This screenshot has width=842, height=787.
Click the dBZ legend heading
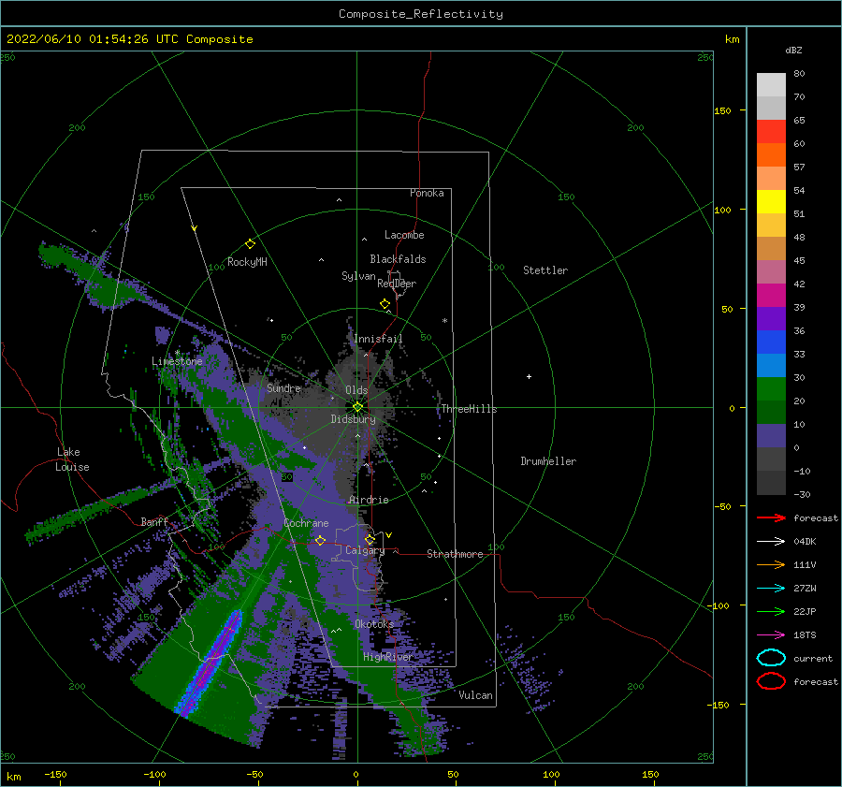[793, 50]
